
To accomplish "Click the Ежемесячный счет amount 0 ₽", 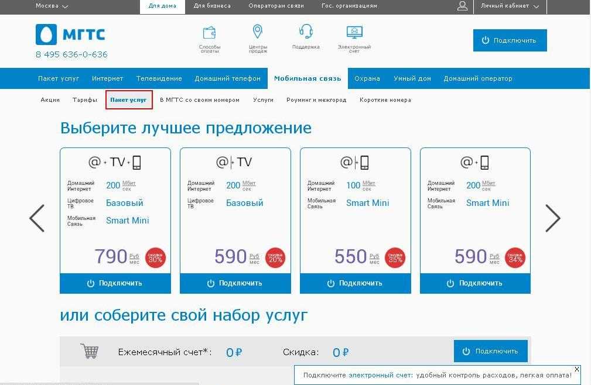I will [x=234, y=352].
